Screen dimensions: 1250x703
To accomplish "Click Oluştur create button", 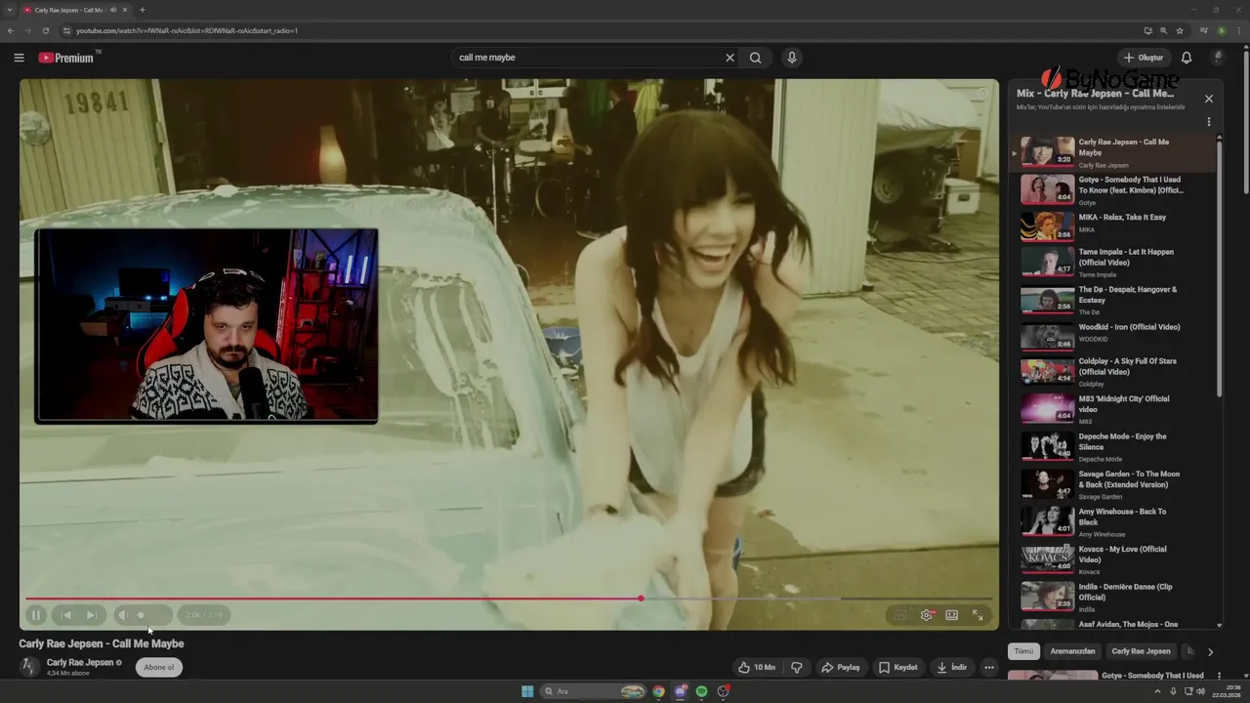I will pos(1144,58).
